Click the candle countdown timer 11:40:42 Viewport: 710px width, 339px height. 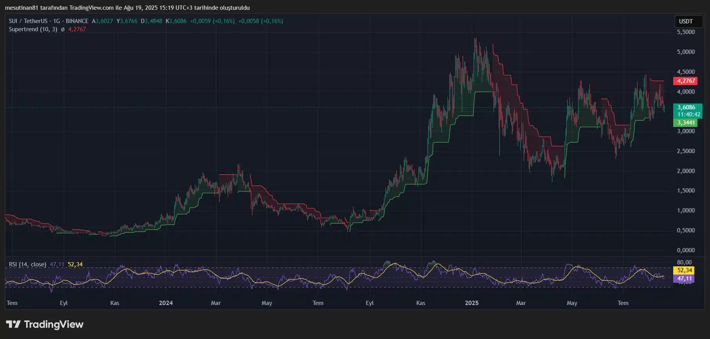tap(688, 114)
